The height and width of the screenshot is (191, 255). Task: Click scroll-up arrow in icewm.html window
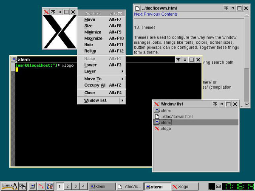[246, 15]
